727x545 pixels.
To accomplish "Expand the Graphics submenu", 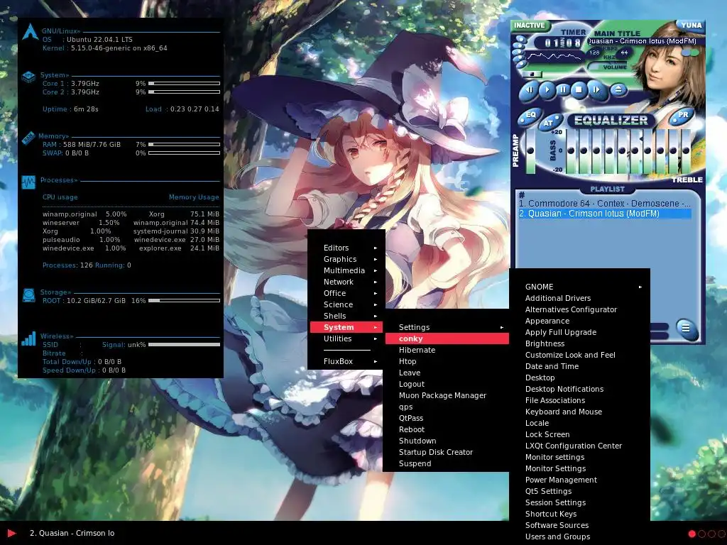I will pyautogui.click(x=346, y=259).
